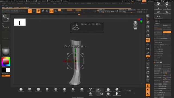Select the Pinch brush

click(x=64, y=90)
